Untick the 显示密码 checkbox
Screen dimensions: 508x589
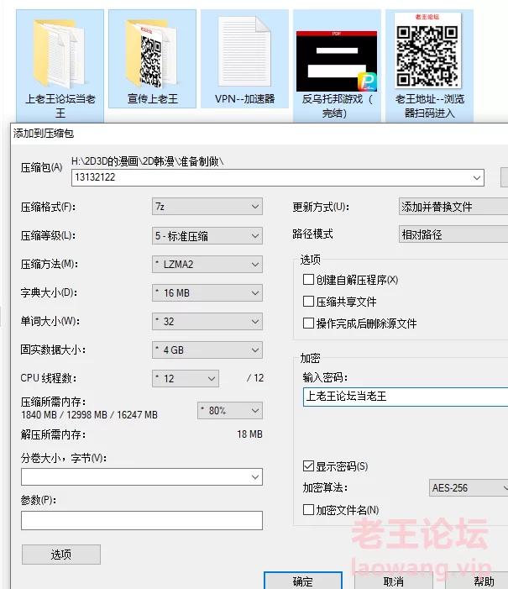[308, 466]
